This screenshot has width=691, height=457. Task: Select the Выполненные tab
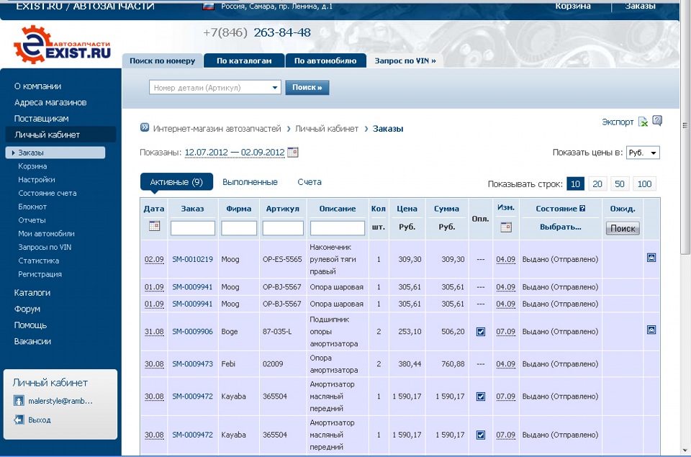(250, 182)
